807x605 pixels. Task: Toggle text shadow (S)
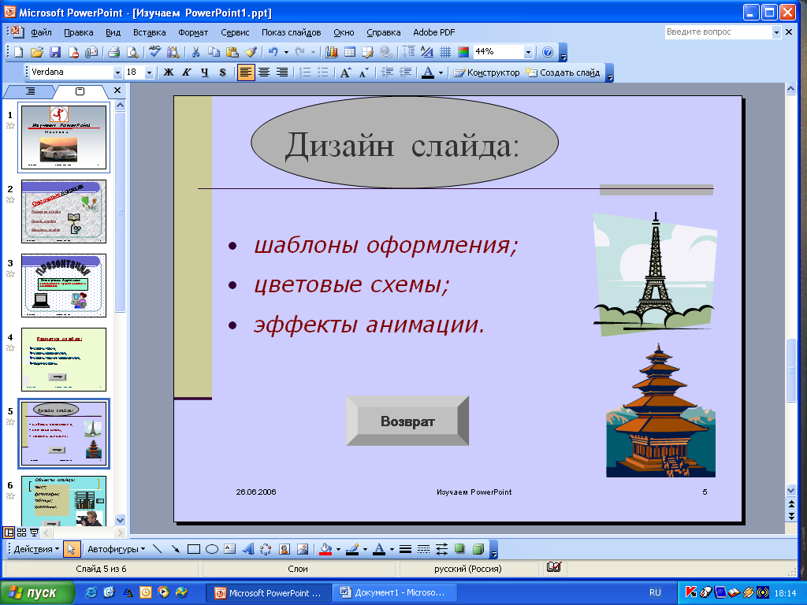(x=222, y=72)
